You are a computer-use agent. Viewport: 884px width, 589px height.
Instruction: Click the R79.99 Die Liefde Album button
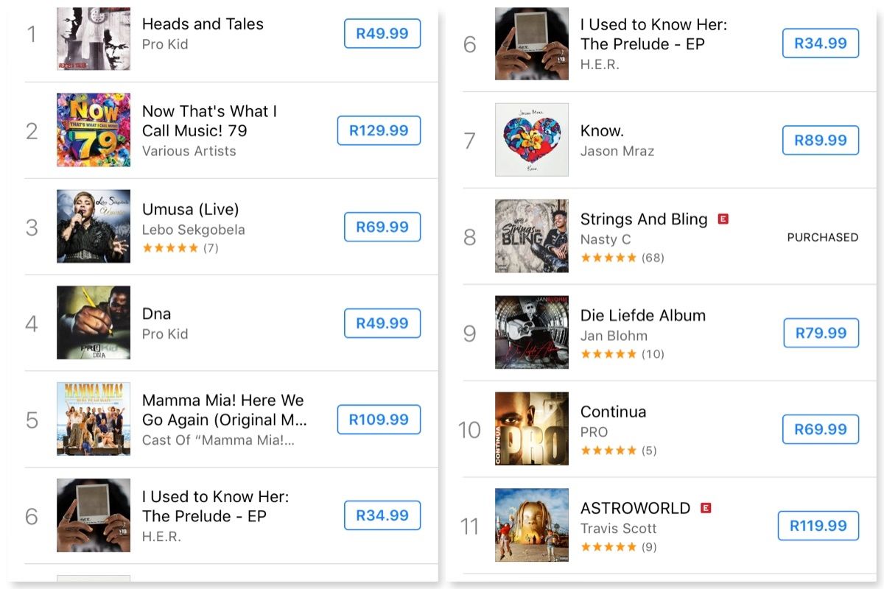821,333
